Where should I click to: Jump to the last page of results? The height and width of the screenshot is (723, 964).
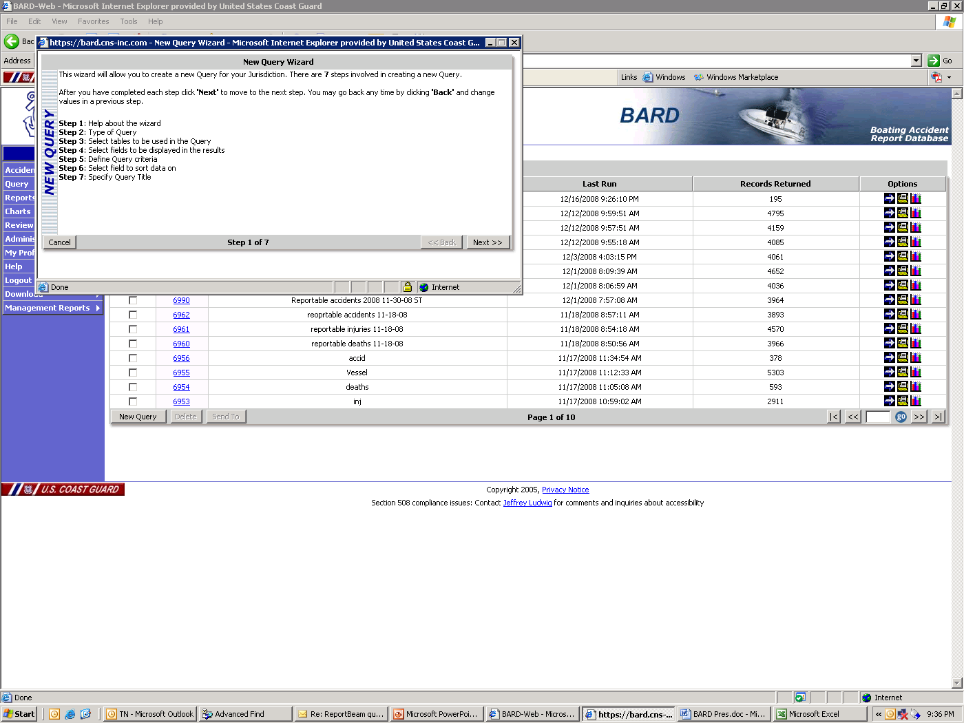tap(938, 417)
